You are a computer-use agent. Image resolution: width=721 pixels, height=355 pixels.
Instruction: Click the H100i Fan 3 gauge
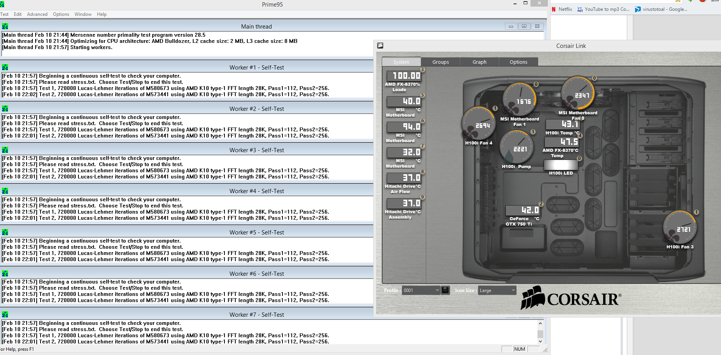point(680,228)
